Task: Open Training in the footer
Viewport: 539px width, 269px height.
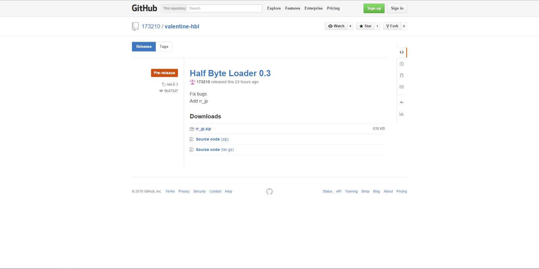Action: (351, 191)
